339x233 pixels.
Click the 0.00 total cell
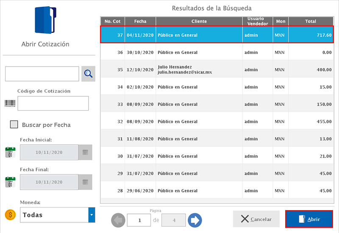tap(311, 52)
